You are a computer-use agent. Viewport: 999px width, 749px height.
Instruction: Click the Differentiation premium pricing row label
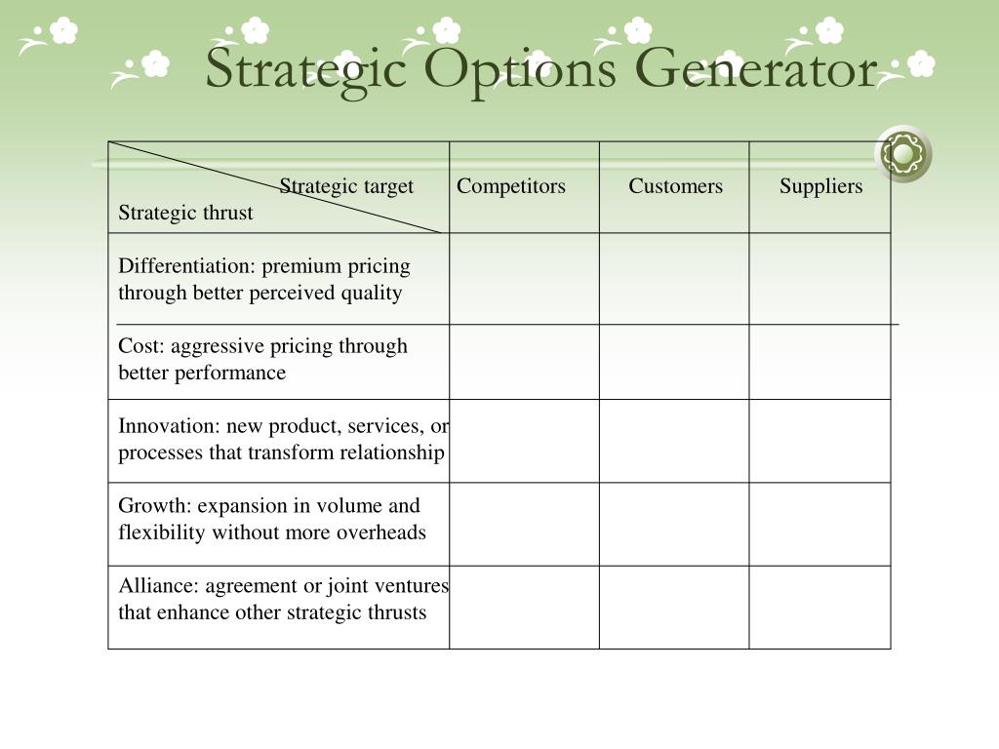click(263, 279)
